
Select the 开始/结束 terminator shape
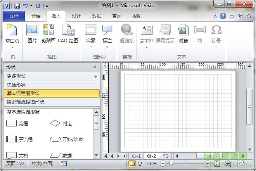pyautogui.click(x=66, y=139)
